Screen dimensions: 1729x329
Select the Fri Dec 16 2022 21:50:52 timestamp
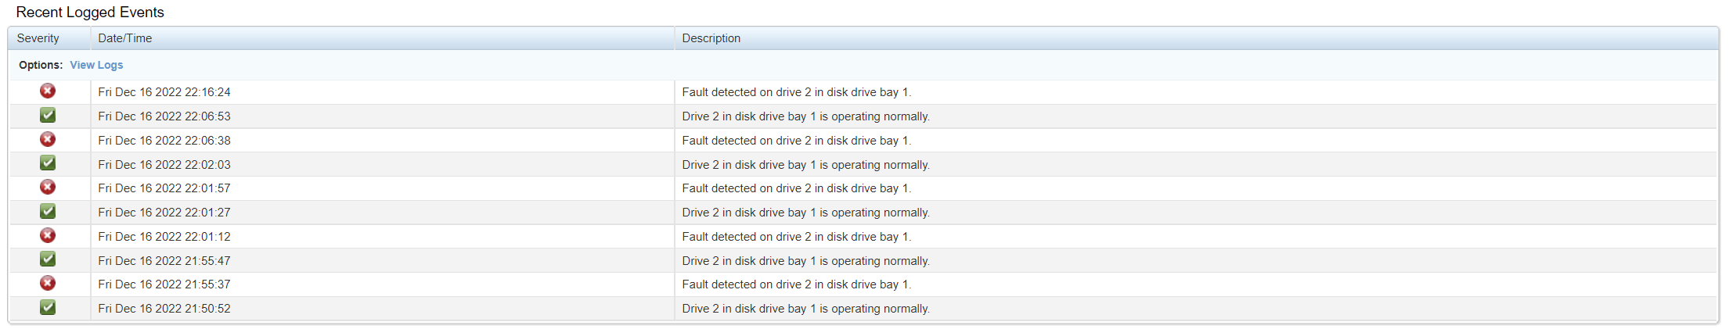(164, 309)
